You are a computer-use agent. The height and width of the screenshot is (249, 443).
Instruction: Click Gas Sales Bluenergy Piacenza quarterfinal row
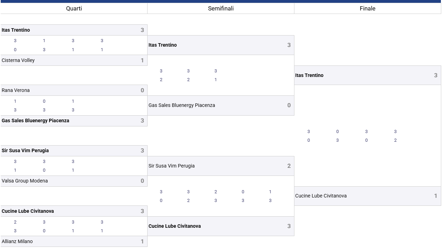pos(74,120)
